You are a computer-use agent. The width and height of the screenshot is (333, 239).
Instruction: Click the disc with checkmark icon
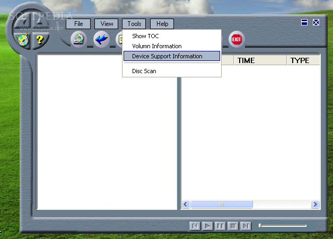(22, 40)
